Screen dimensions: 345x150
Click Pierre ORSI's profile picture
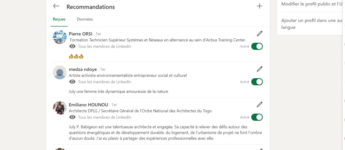60,37
